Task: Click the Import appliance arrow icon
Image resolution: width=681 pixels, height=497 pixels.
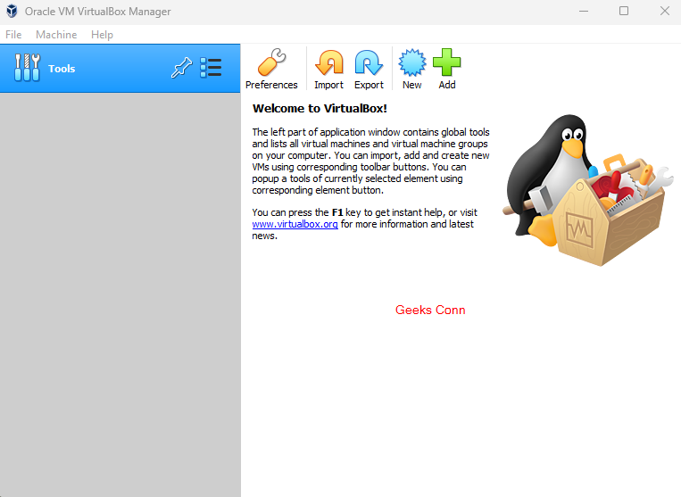Action: point(328,62)
